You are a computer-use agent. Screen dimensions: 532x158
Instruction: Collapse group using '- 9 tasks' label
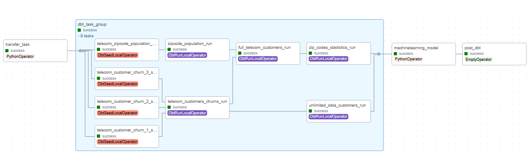(x=86, y=36)
